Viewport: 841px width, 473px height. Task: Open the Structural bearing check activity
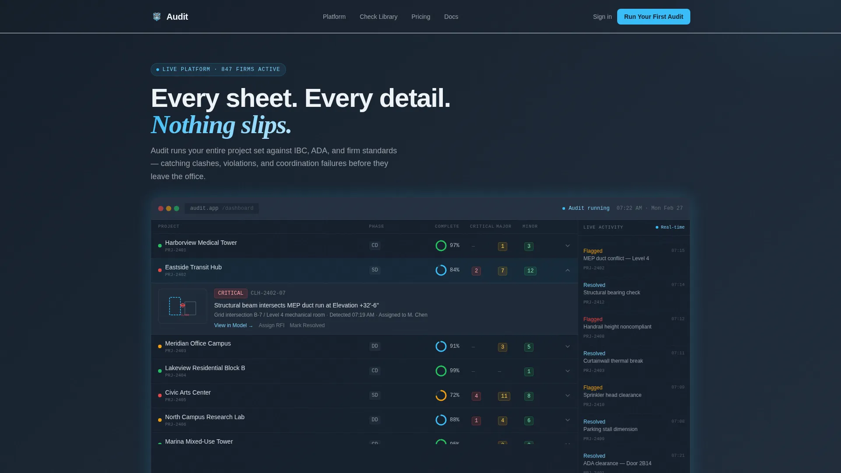coord(634,293)
